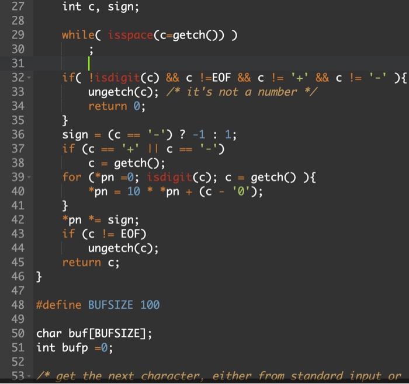Click the closing brace on line 35

[x=65, y=121]
